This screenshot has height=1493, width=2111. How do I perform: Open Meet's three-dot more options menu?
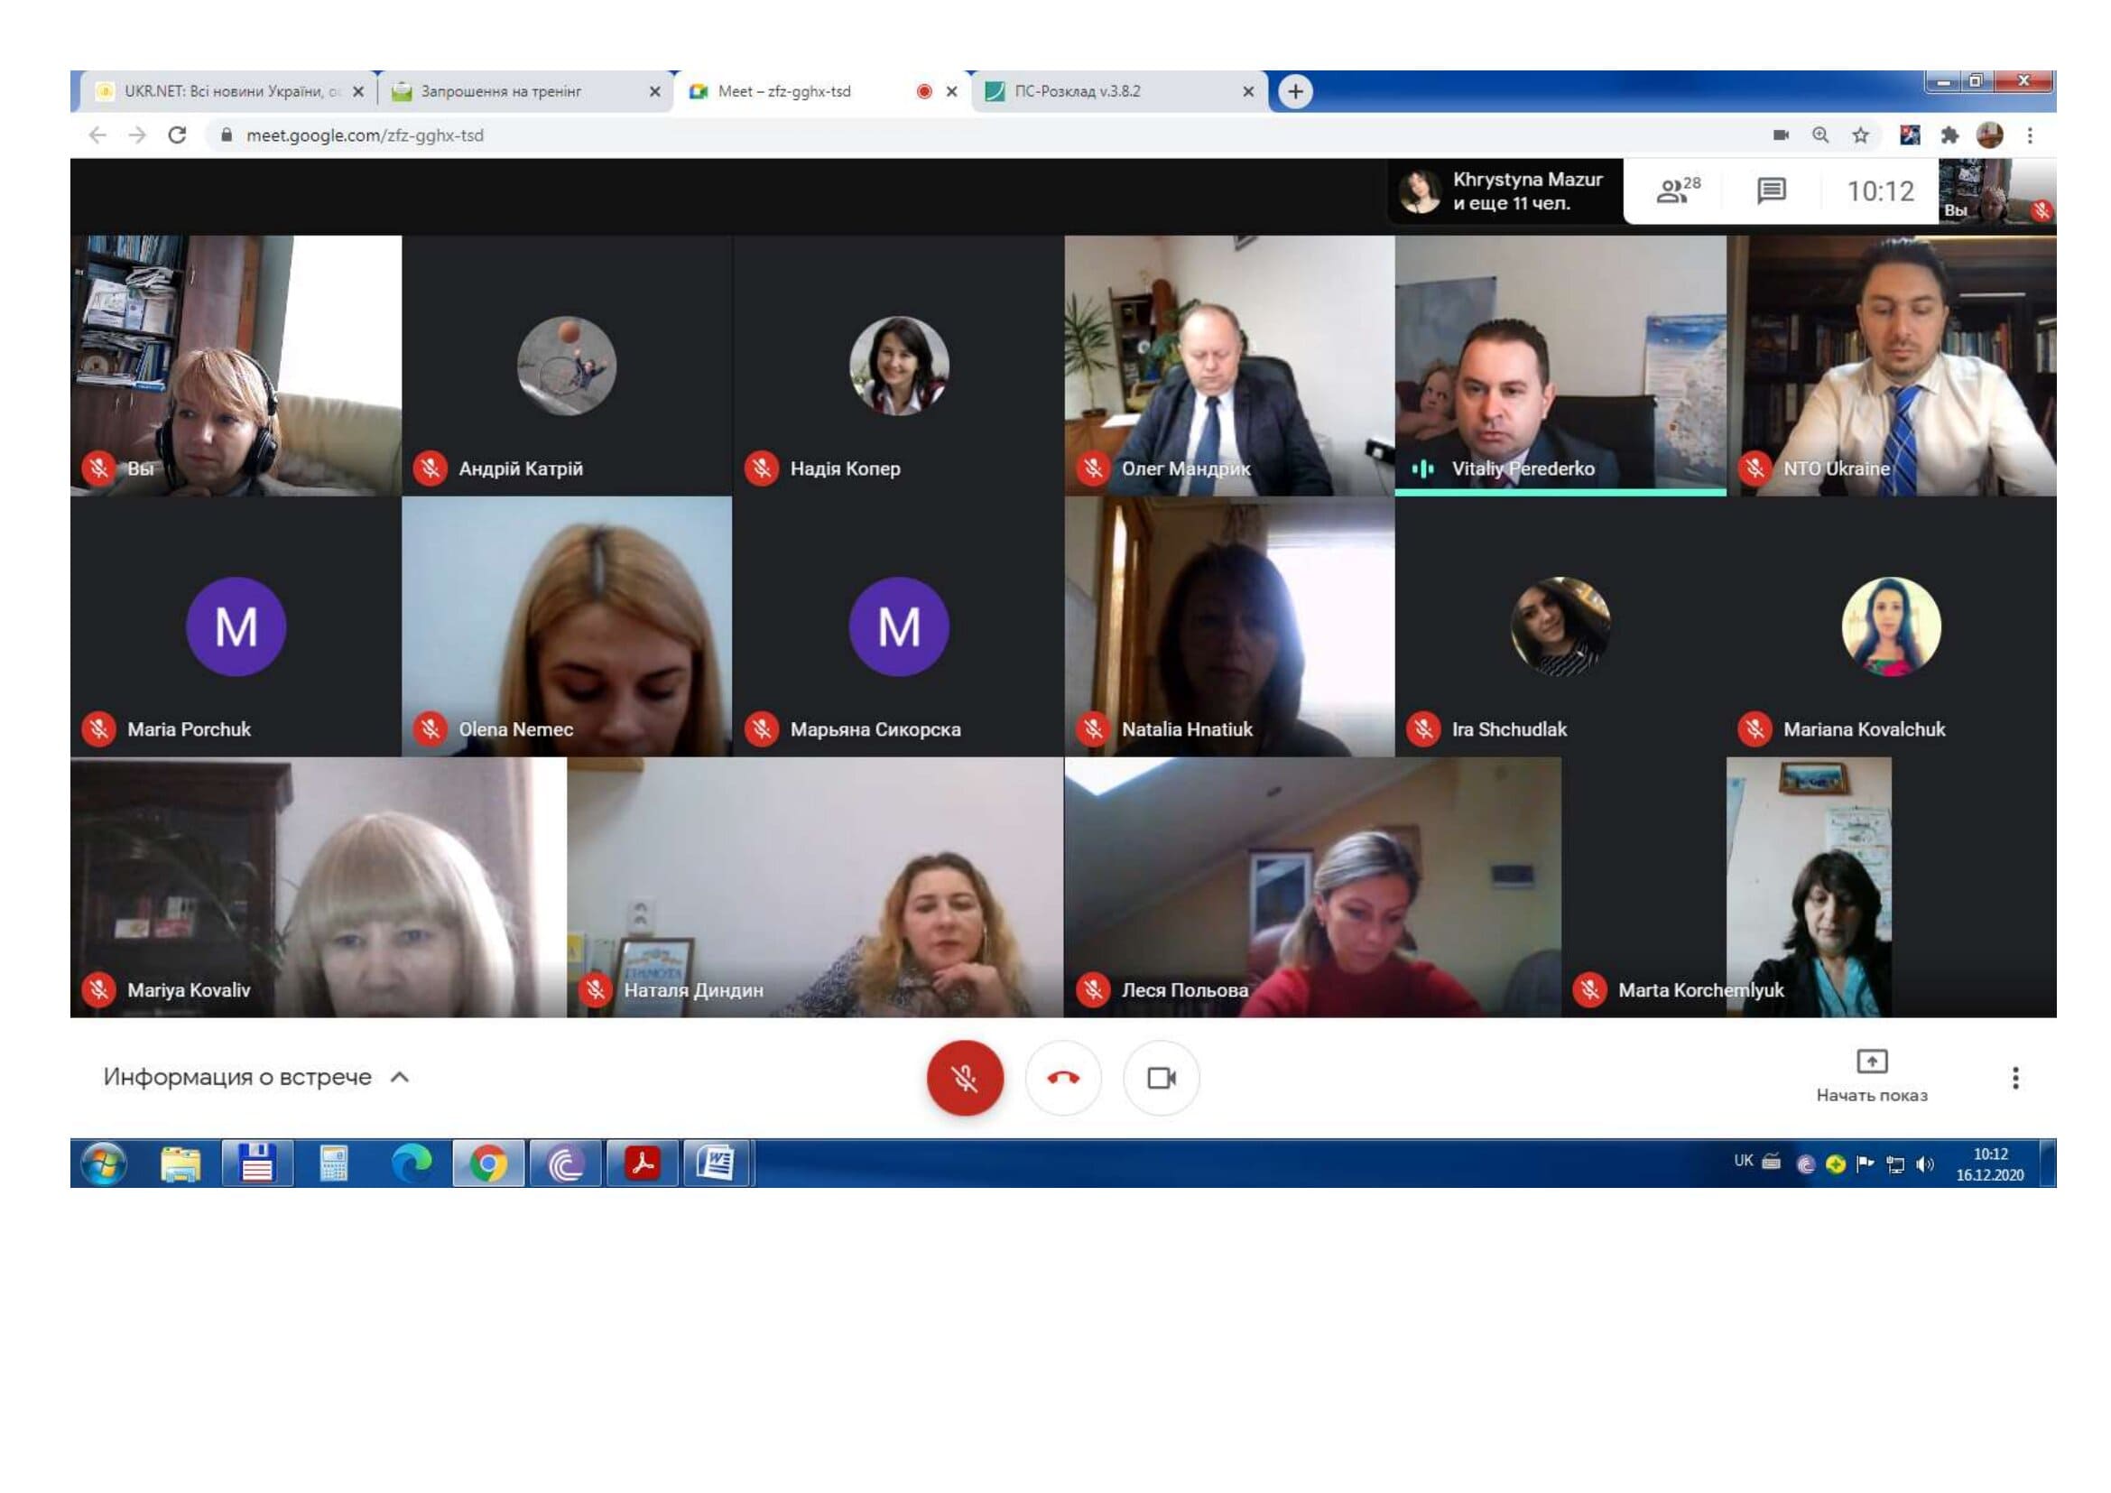[x=2014, y=1078]
